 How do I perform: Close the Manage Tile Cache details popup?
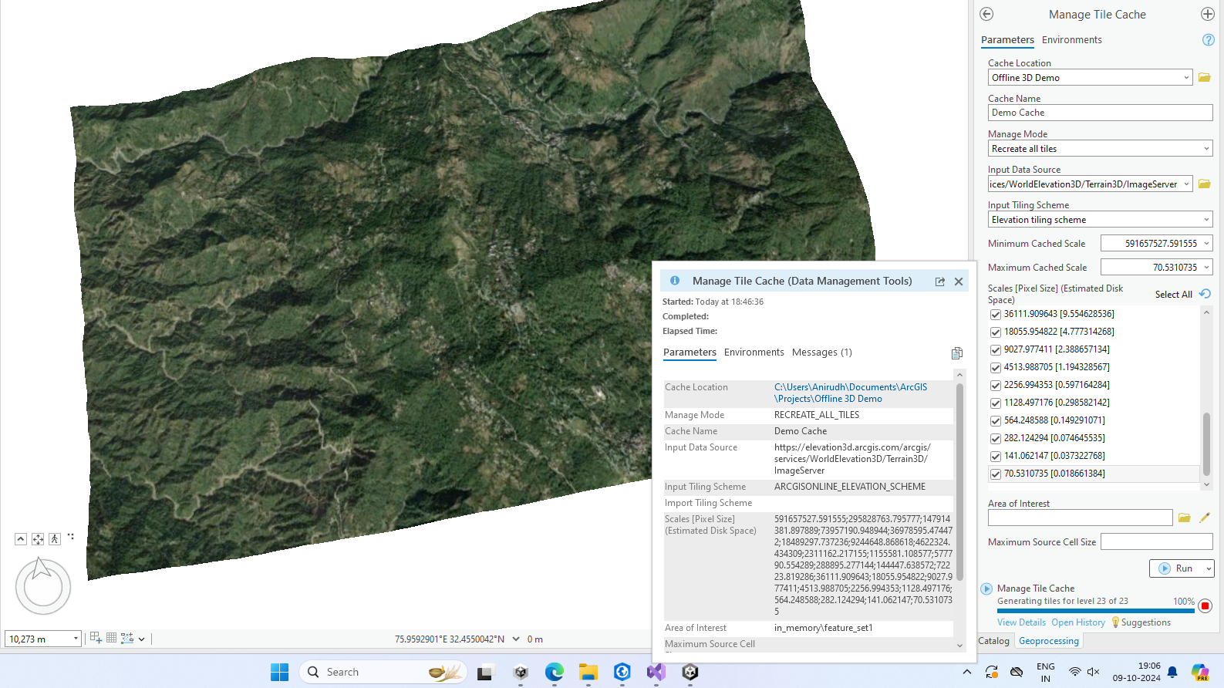click(x=959, y=282)
